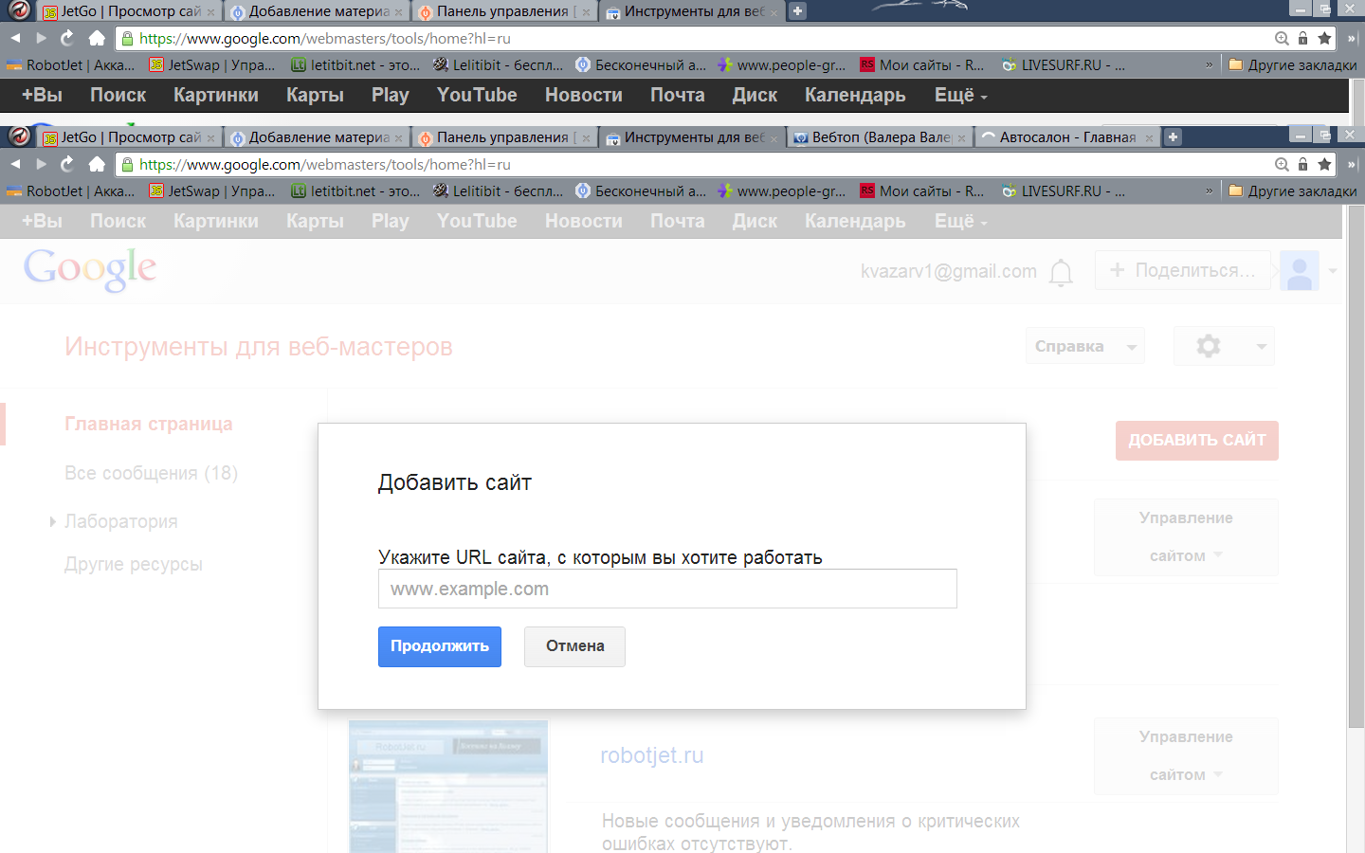The width and height of the screenshot is (1365, 853).
Task: Click the Поделиться button
Action: (x=1183, y=270)
